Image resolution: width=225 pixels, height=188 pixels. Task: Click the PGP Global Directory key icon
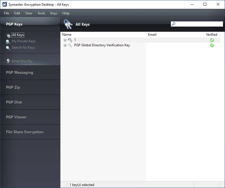pyautogui.click(x=70, y=45)
